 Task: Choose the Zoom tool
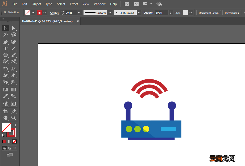(x=14, y=118)
